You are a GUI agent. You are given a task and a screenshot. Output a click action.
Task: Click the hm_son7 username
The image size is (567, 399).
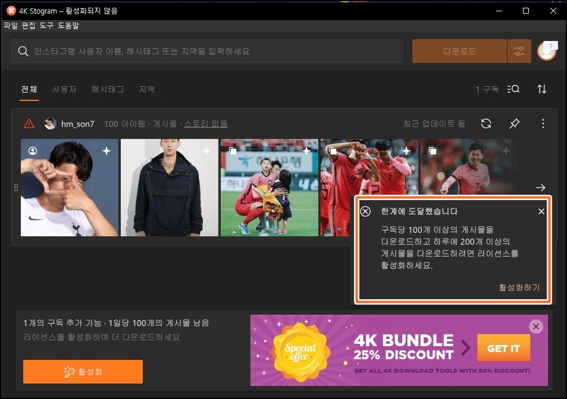click(x=77, y=124)
